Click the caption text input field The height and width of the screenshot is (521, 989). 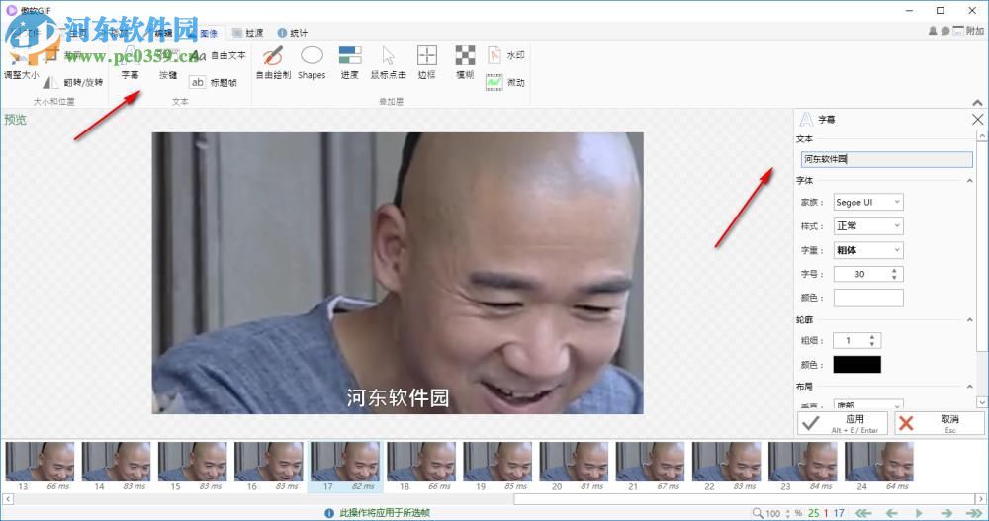[886, 159]
